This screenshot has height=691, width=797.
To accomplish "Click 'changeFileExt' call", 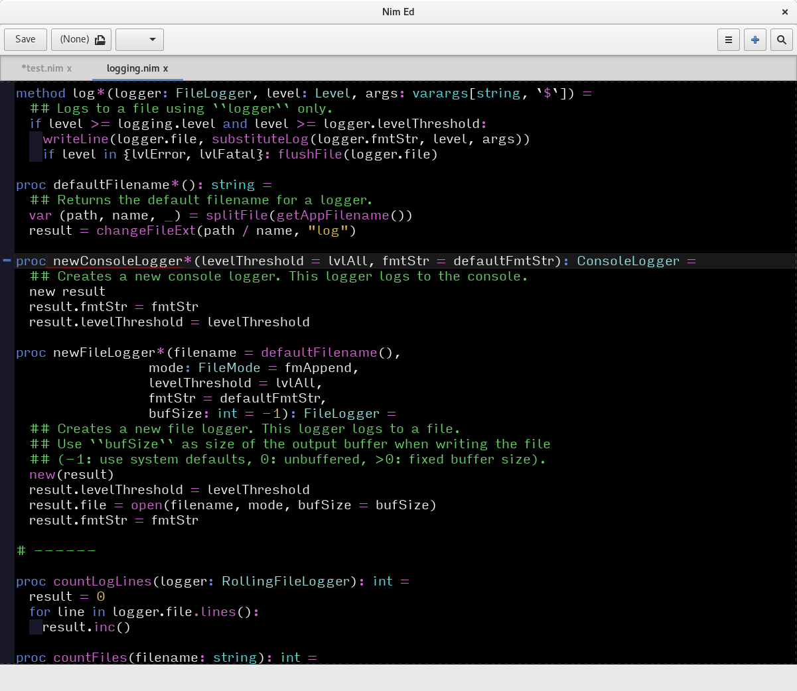I will (146, 231).
